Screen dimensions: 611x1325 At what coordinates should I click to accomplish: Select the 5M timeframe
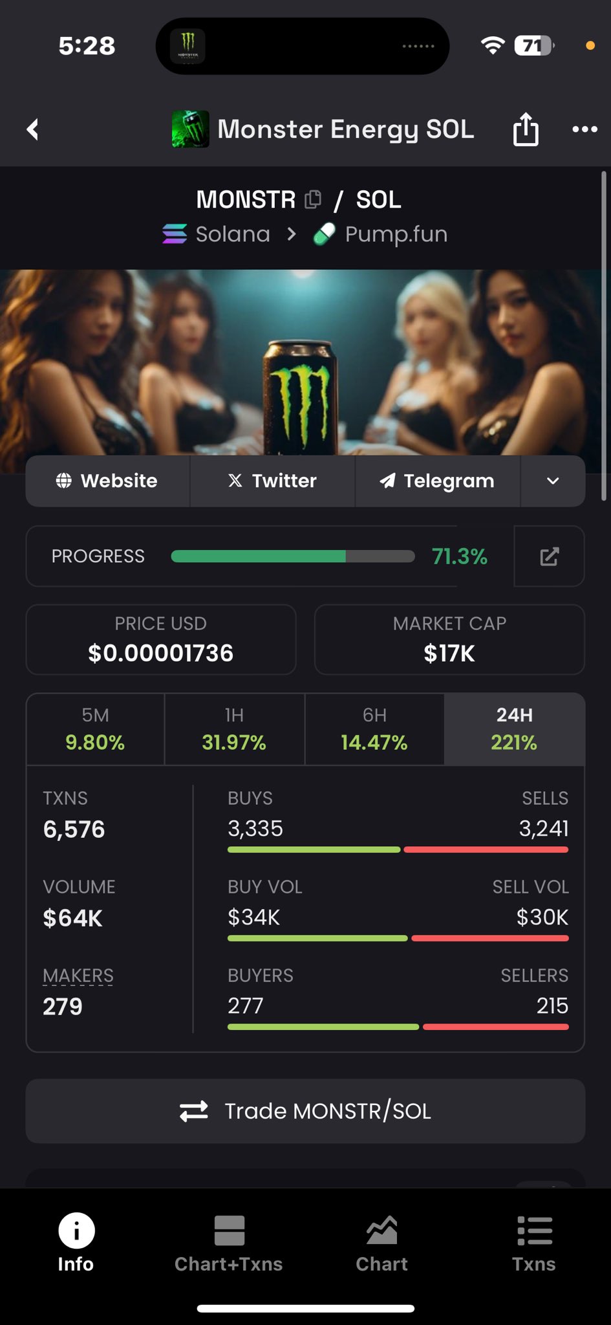(95, 729)
